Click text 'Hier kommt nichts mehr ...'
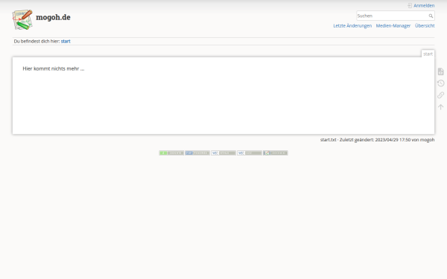Screen dimensions: 447x279 [54, 68]
